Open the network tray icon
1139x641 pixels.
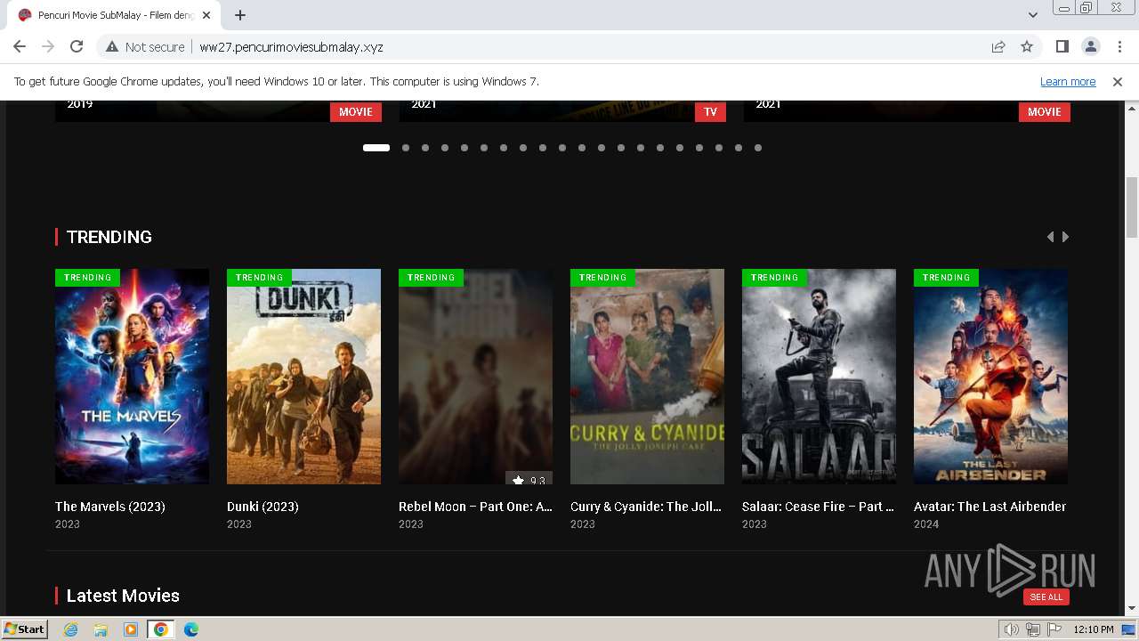[x=1032, y=629]
